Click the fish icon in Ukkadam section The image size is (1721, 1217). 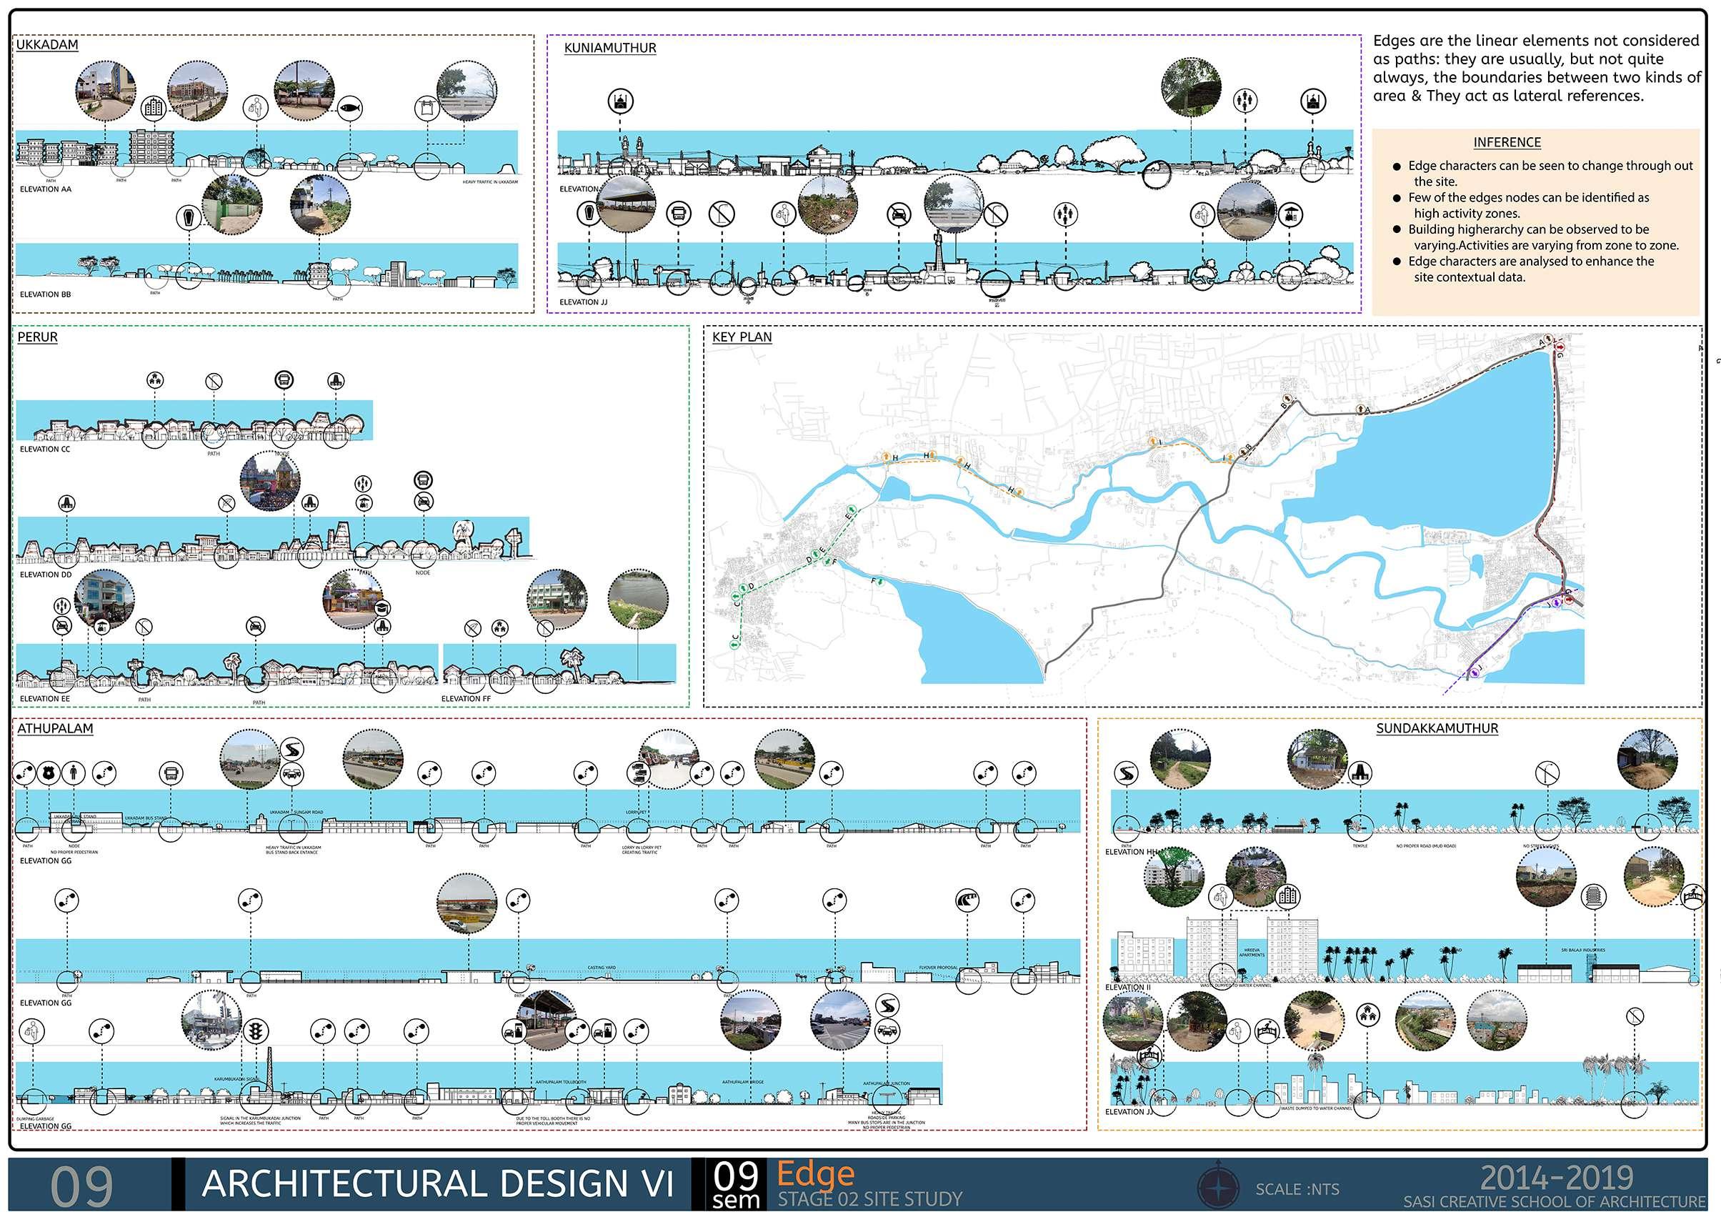click(x=350, y=109)
